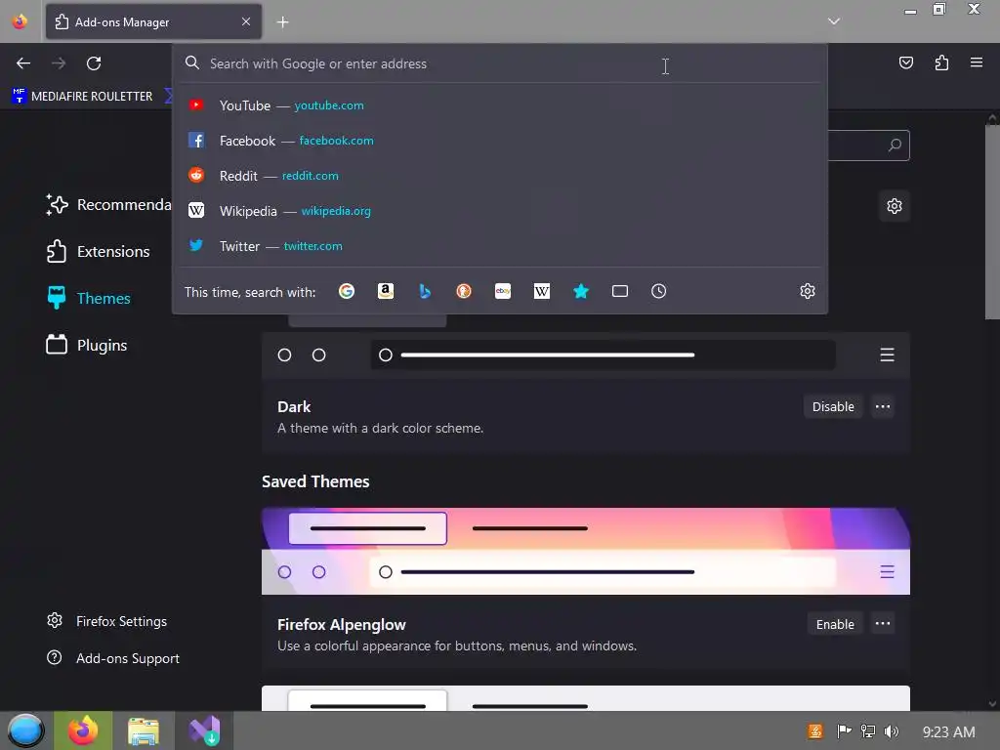Select the YouTube suggestion
The height and width of the screenshot is (750, 1000).
(x=500, y=105)
